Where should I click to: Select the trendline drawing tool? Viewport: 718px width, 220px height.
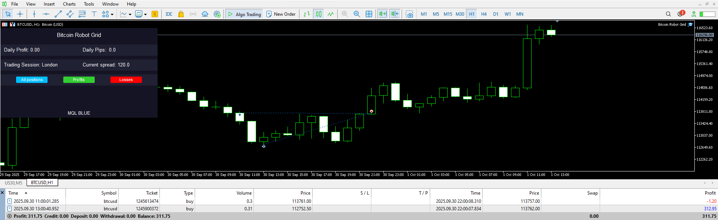tap(58, 14)
